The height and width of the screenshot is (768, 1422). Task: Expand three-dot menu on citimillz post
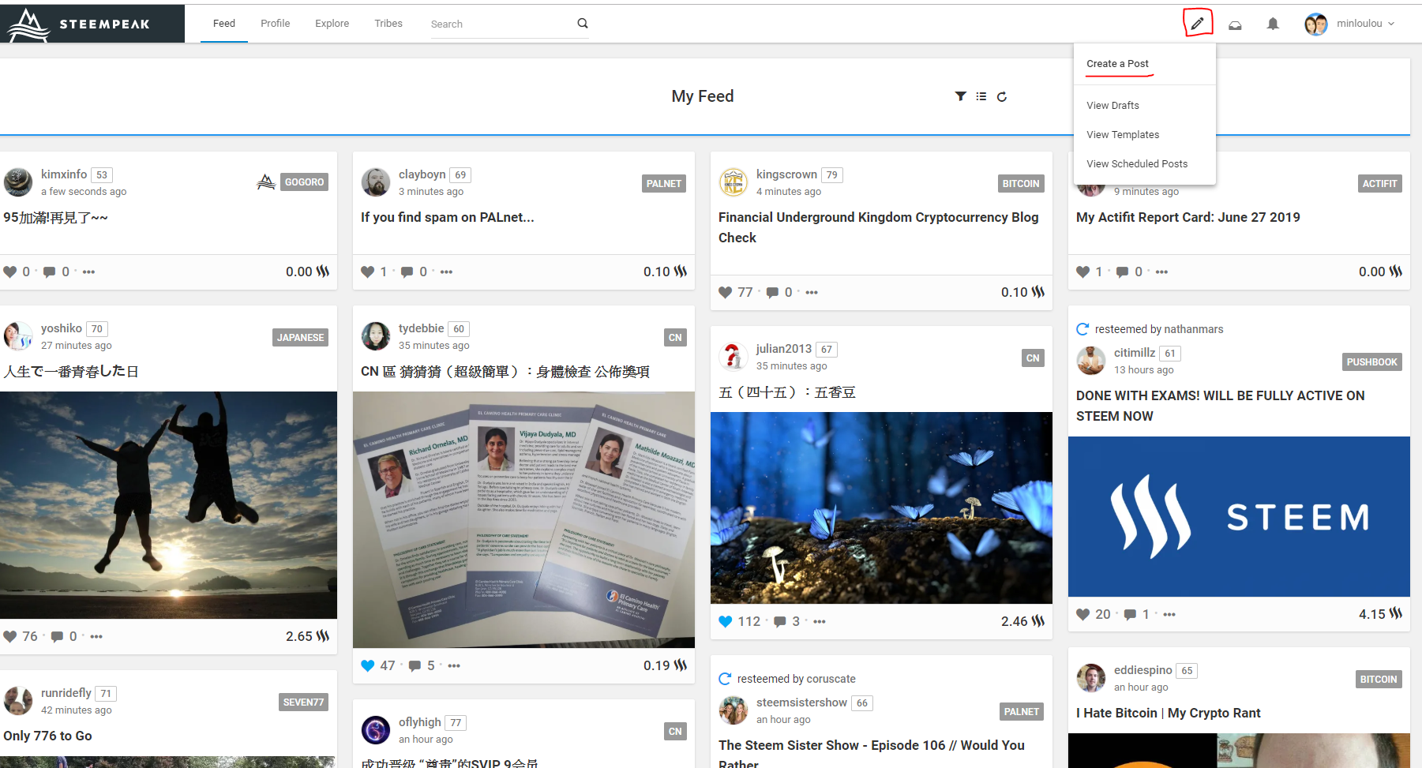coord(1169,614)
